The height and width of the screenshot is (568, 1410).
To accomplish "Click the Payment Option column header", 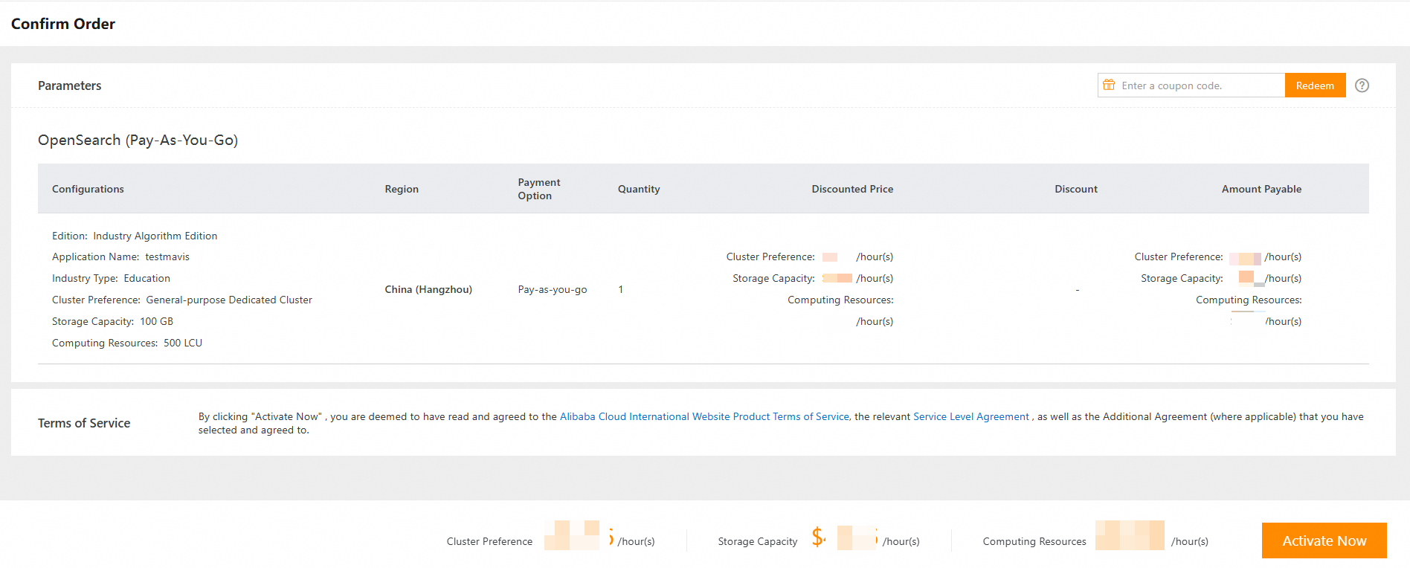I will [538, 189].
